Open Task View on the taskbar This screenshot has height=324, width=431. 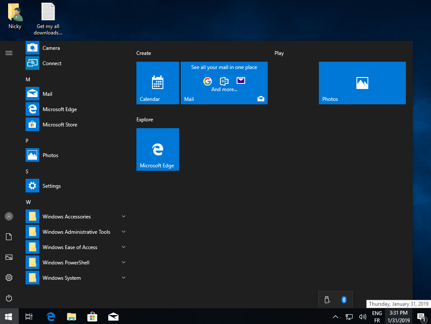click(29, 317)
